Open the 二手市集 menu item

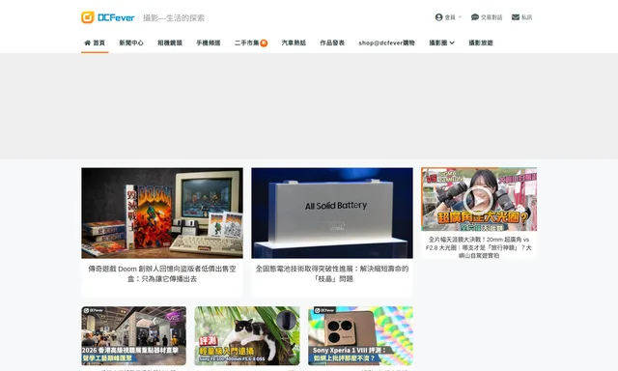pos(247,43)
